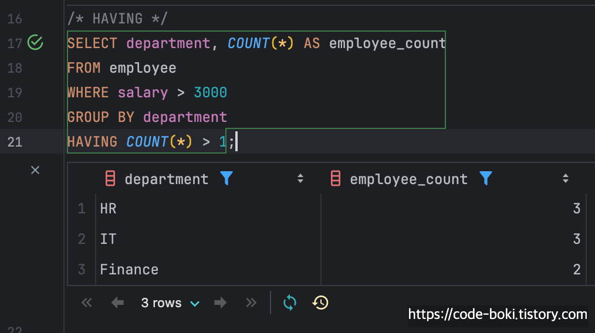This screenshot has width=595, height=333.
Task: Open the 3 rows page size dropdown
Action: point(170,303)
